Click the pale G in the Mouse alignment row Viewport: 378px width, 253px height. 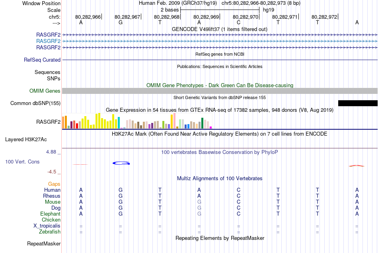coord(199,202)
